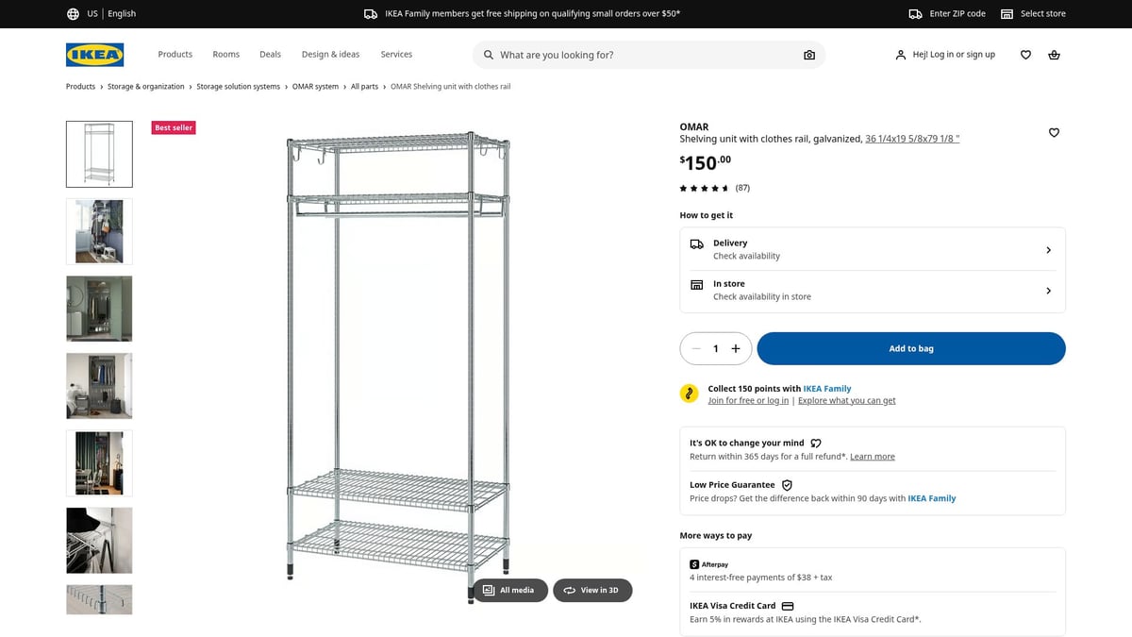Open the Design & ideas menu
The width and height of the screenshot is (1132, 637).
(330, 55)
